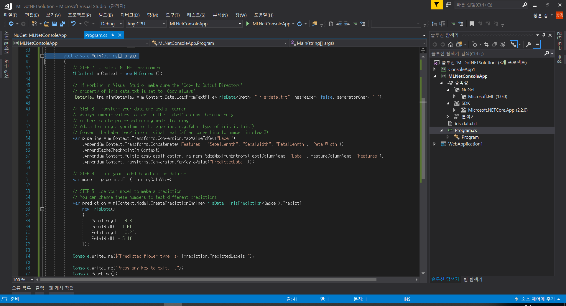Switch to the 팀 탐색기 tab

click(473, 279)
